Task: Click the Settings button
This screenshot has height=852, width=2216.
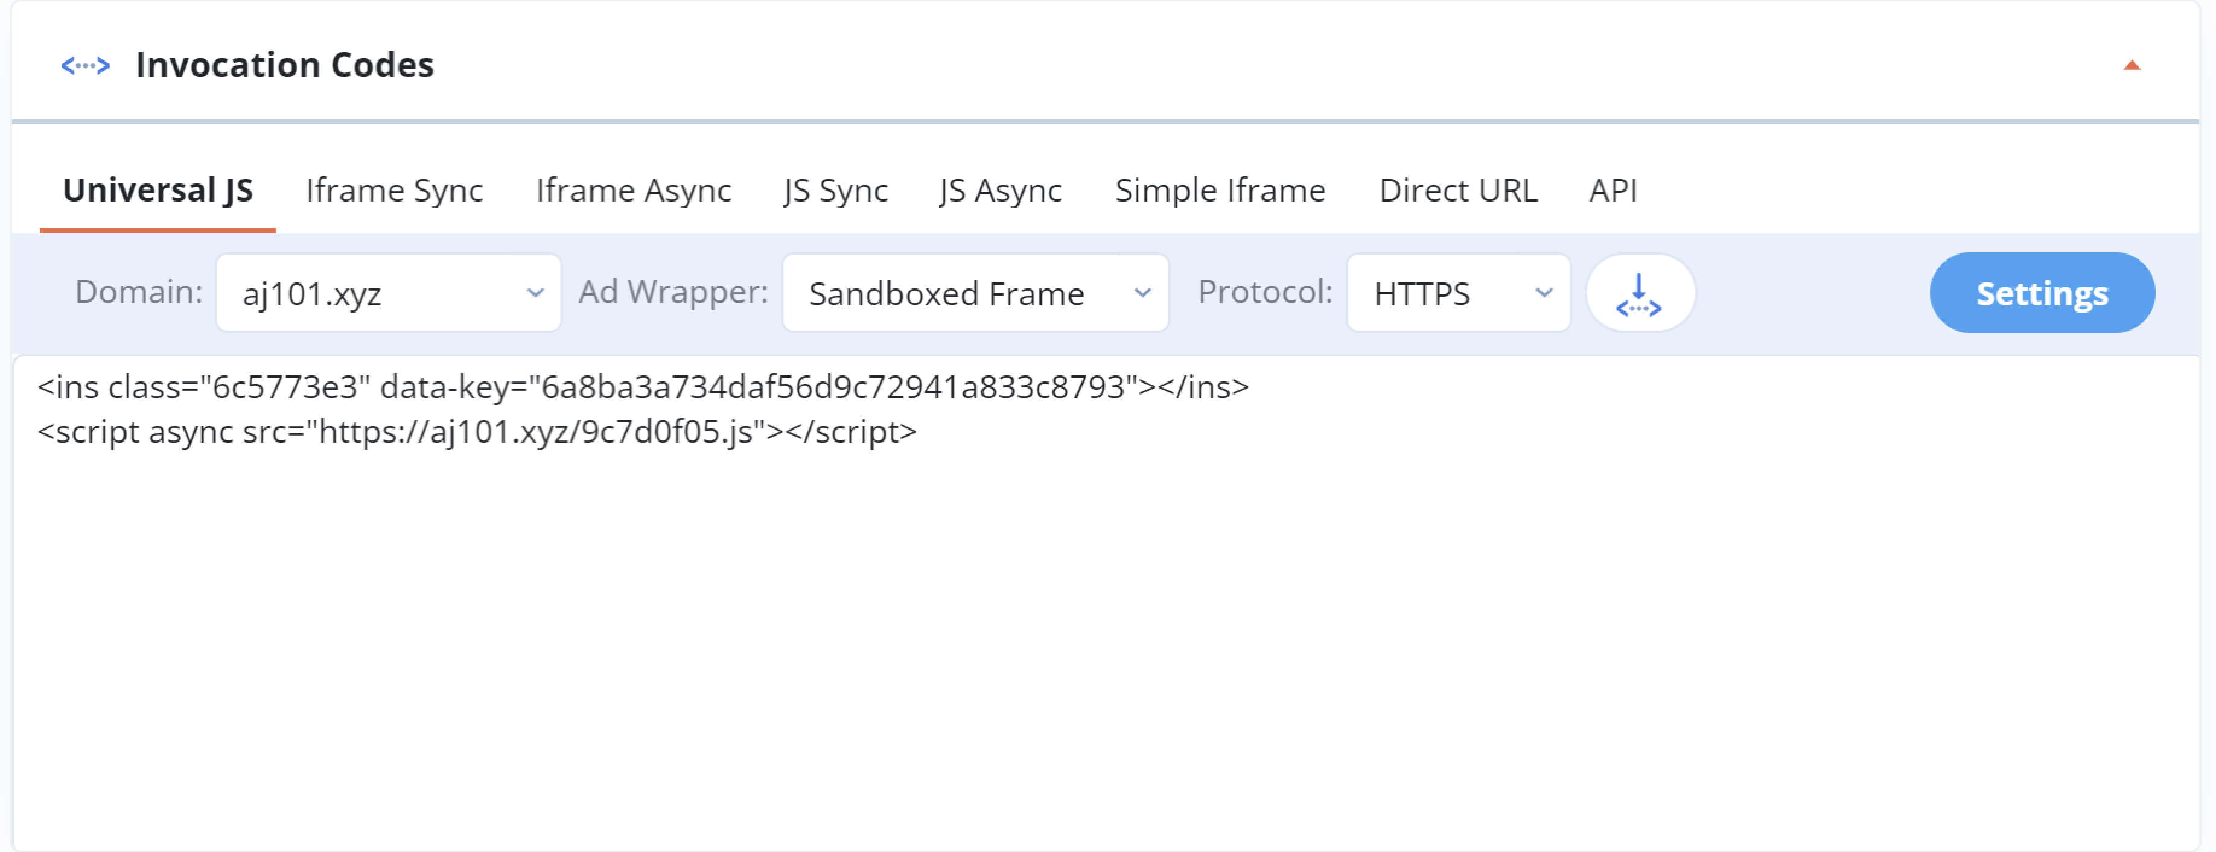Action: coord(2042,292)
